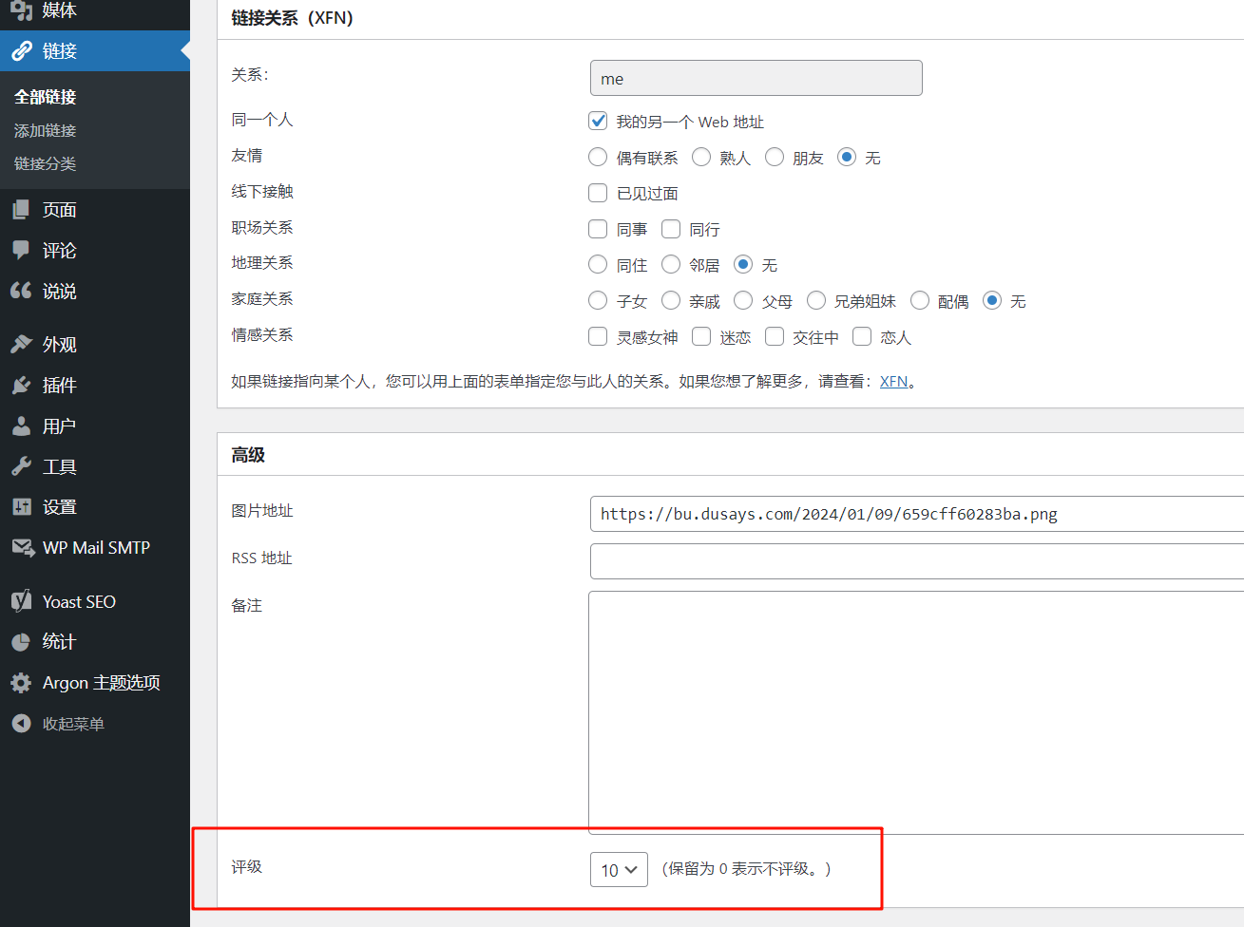Open the 评级 rating dropdown
1244x927 pixels.
619,869
